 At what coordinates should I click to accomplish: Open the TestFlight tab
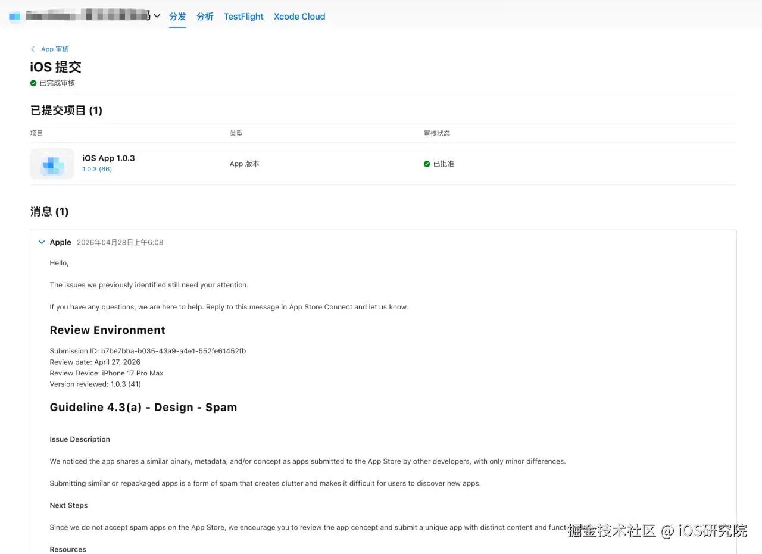(243, 17)
